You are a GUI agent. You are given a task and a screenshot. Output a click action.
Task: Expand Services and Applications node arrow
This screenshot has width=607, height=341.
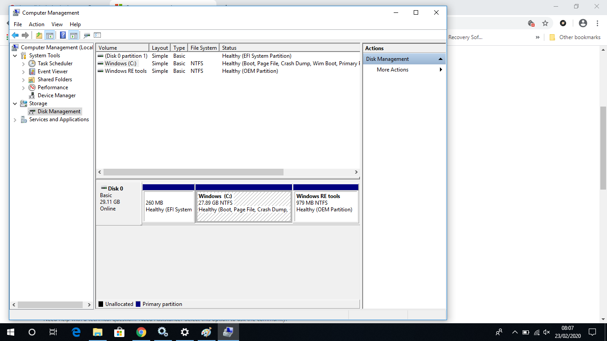coord(15,119)
